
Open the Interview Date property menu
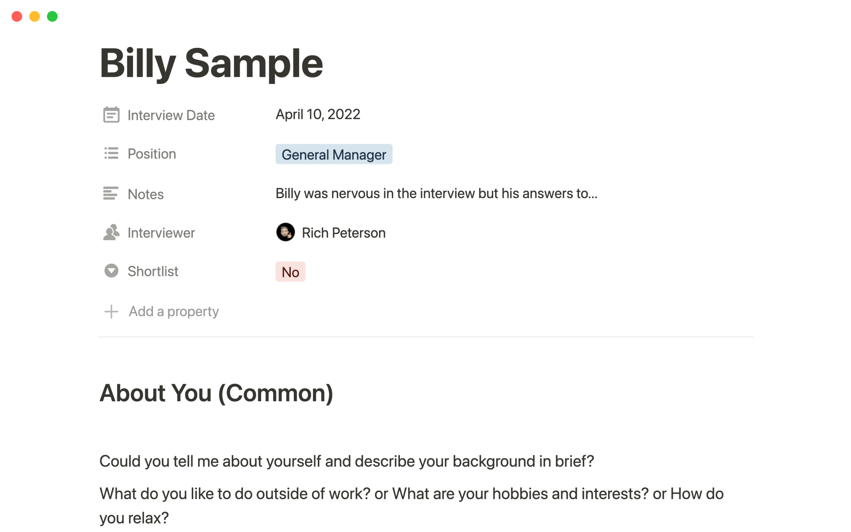[171, 115]
